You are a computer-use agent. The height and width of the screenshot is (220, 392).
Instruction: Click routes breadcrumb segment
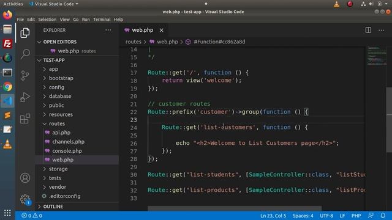tap(134, 42)
